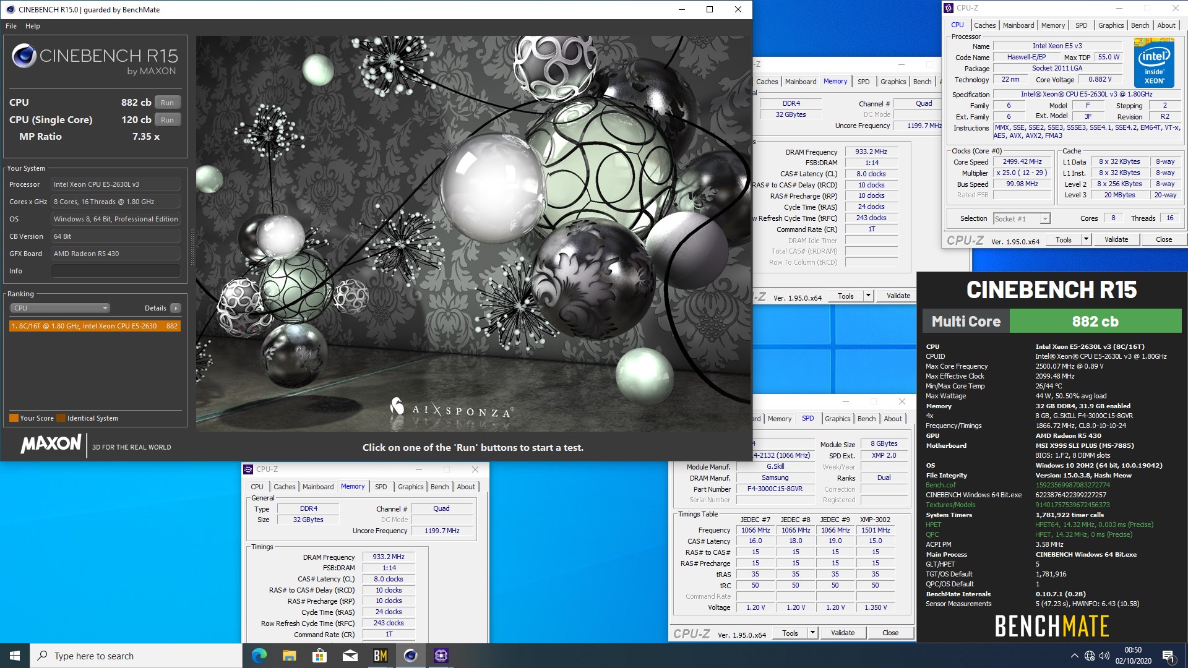Viewport: 1188px width, 668px height.
Task: Open the CPU ranking dropdown
Action: click(x=59, y=308)
